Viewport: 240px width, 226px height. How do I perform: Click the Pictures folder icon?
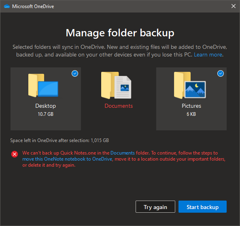coord(190,85)
